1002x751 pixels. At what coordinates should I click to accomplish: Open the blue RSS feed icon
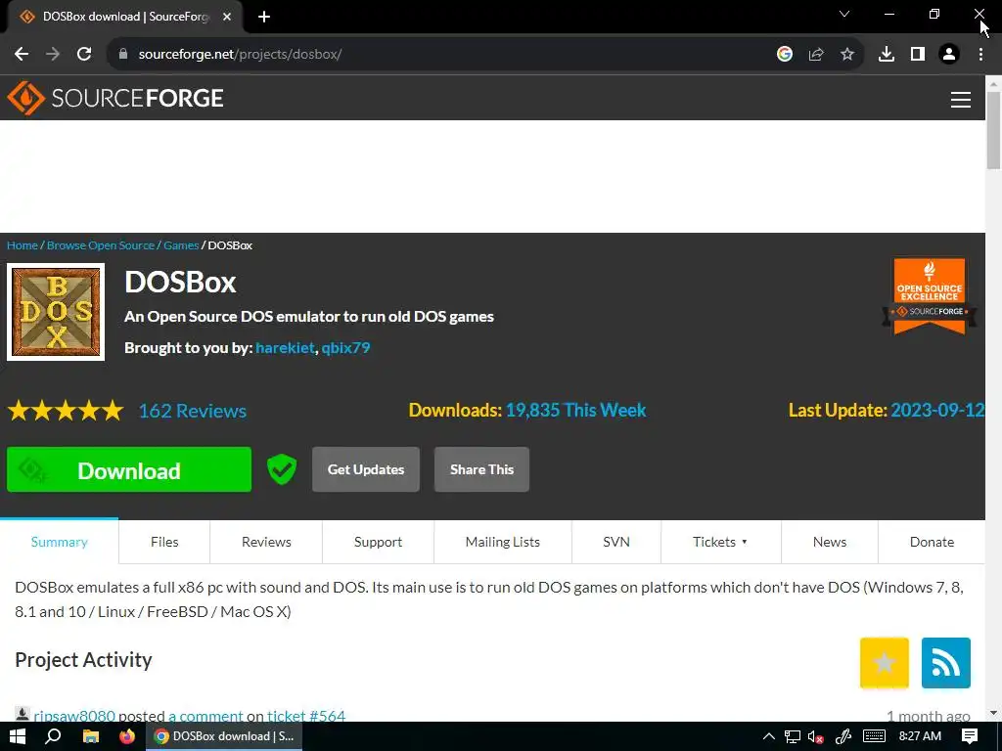[946, 663]
